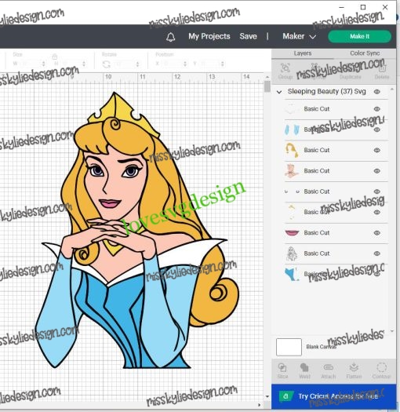This screenshot has width=400, height=412.
Task: Select the Basic Cut label beside hair
Action: pyautogui.click(x=317, y=150)
